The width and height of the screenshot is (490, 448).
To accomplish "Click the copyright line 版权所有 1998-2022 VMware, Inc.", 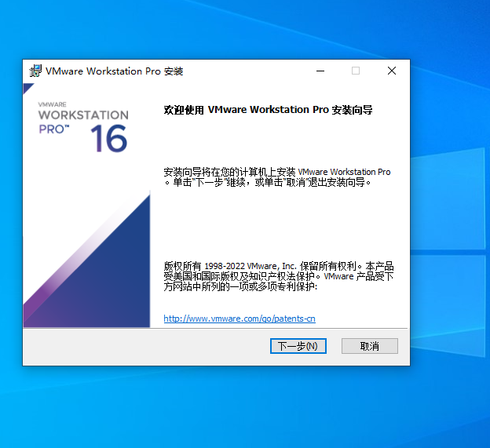I will click(230, 266).
